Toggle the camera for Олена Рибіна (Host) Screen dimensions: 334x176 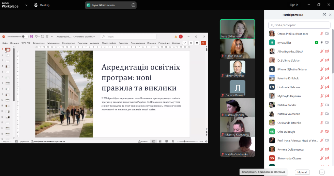click(x=327, y=34)
